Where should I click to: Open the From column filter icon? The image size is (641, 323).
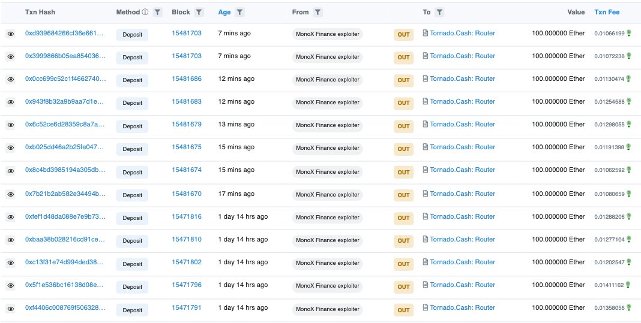coord(317,12)
